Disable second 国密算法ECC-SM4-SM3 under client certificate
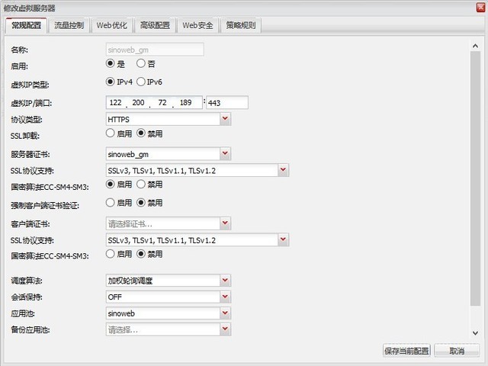The width and height of the screenshot is (488, 366). point(140,254)
